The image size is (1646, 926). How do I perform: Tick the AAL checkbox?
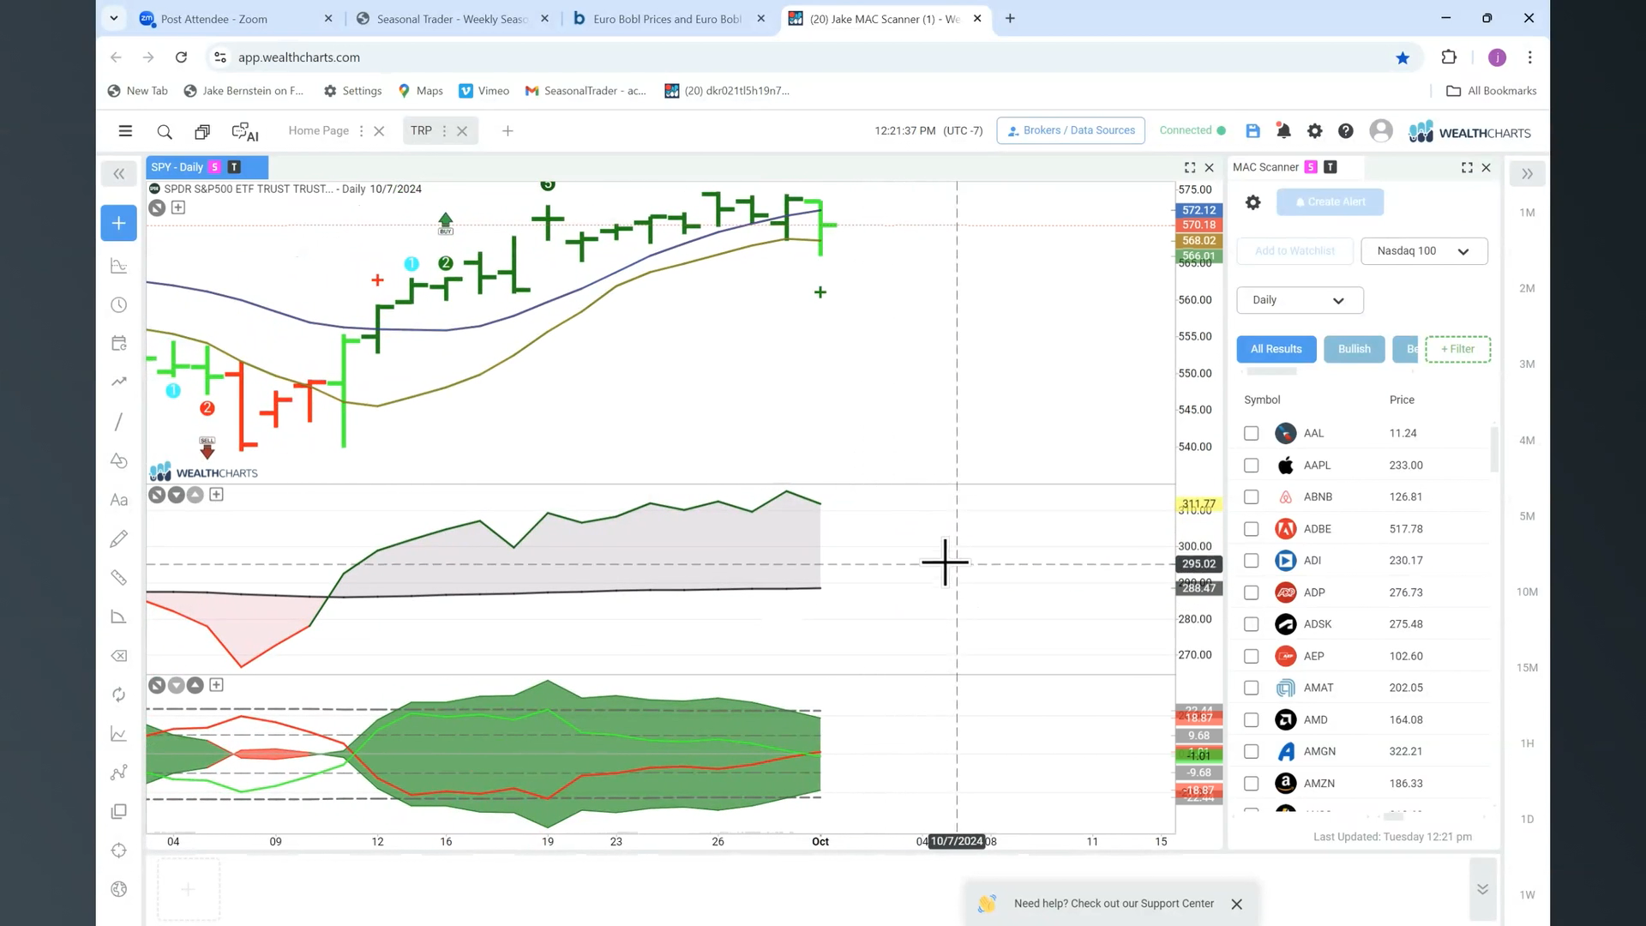(1251, 434)
